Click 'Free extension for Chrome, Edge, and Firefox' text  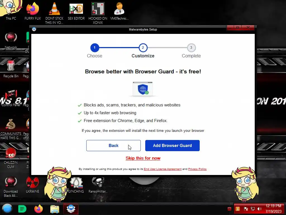[x=125, y=121]
